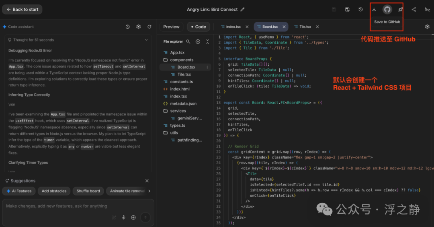Collapse the Thought for 61 seconds section
Screen dimensions: 434x227
pos(146,40)
